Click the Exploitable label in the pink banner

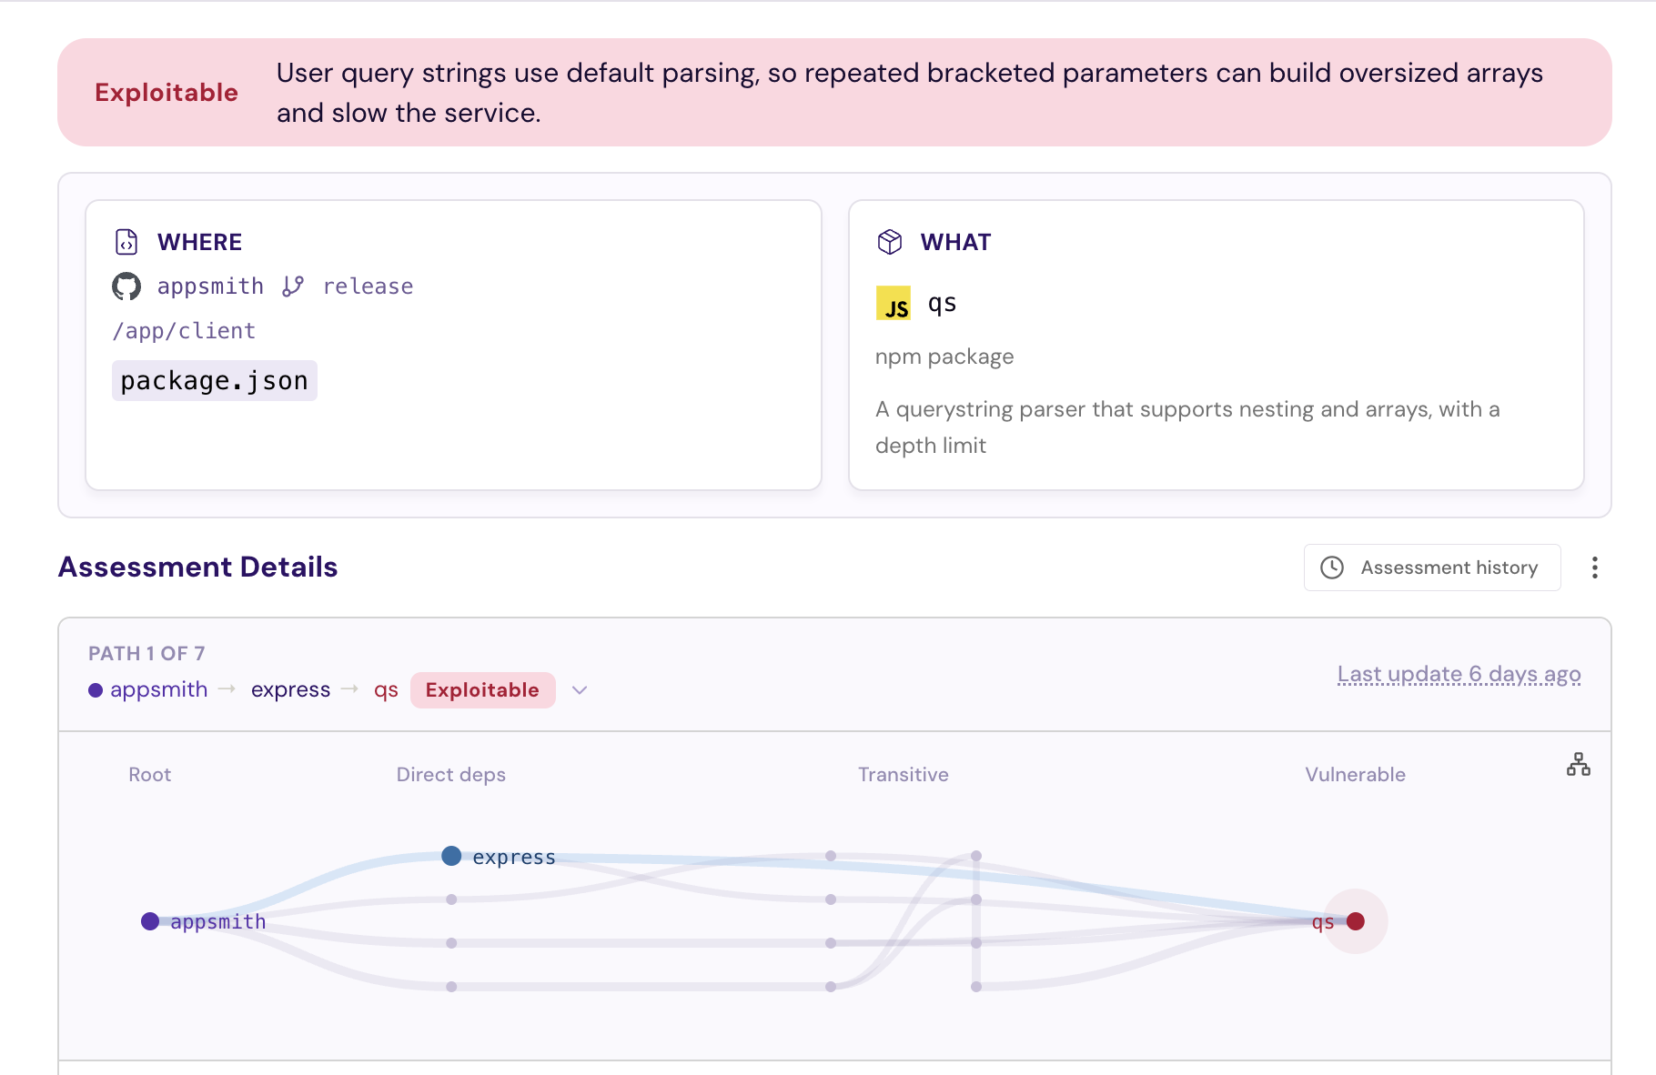point(167,93)
